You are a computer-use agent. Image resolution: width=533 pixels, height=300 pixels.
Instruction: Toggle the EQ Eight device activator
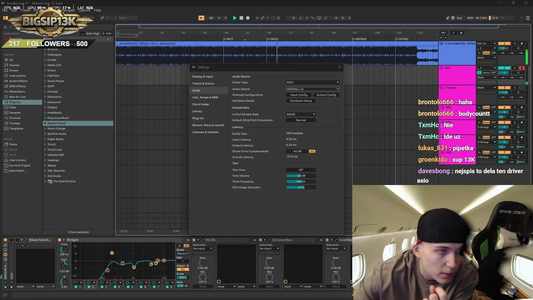coord(60,240)
